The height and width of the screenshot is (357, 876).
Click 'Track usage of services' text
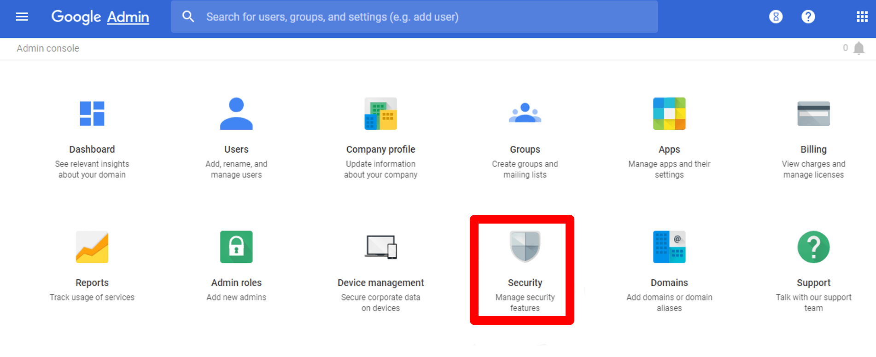click(92, 298)
